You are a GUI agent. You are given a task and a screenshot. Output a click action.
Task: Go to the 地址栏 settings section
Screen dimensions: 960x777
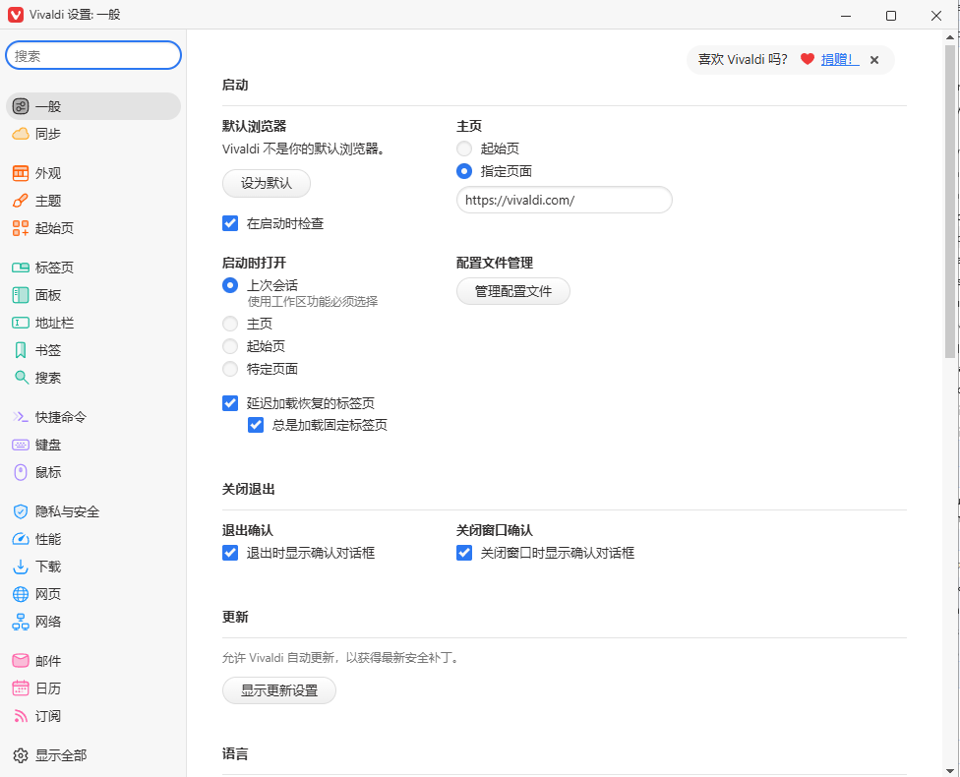pyautogui.click(x=54, y=323)
